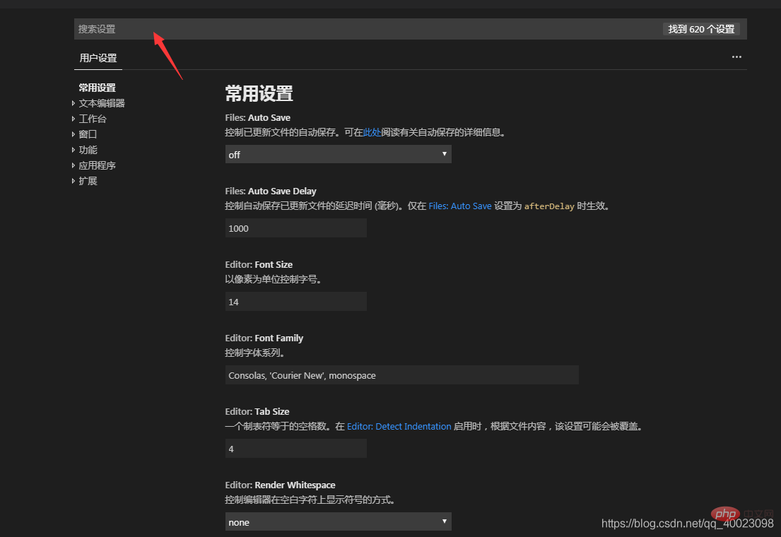Viewport: 781px width, 537px height.
Task: Switch to the 用户设置 tab
Action: [98, 57]
